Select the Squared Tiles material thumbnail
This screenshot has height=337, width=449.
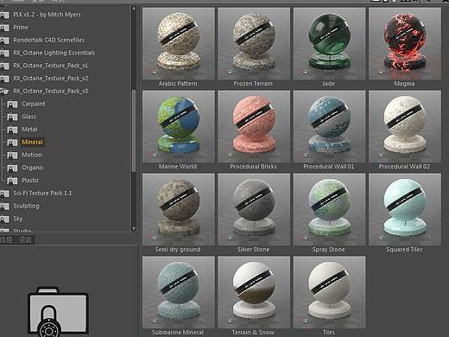click(405, 209)
